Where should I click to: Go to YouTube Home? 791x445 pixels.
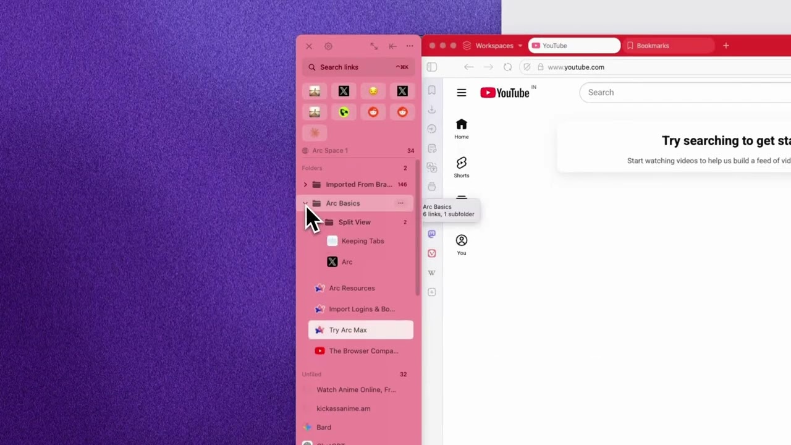click(462, 129)
